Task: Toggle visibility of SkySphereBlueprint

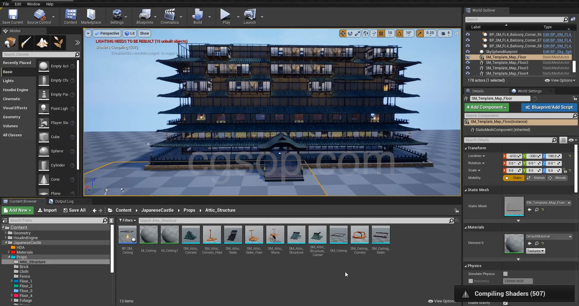Action: (468, 52)
